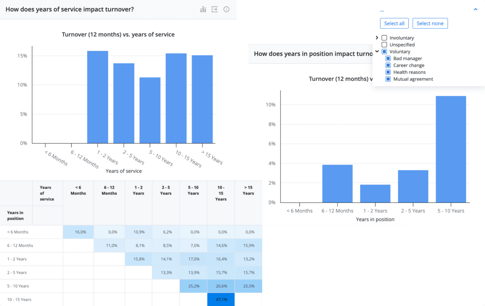
Task: Collapse the Voluntary category arrow
Action: pos(377,51)
